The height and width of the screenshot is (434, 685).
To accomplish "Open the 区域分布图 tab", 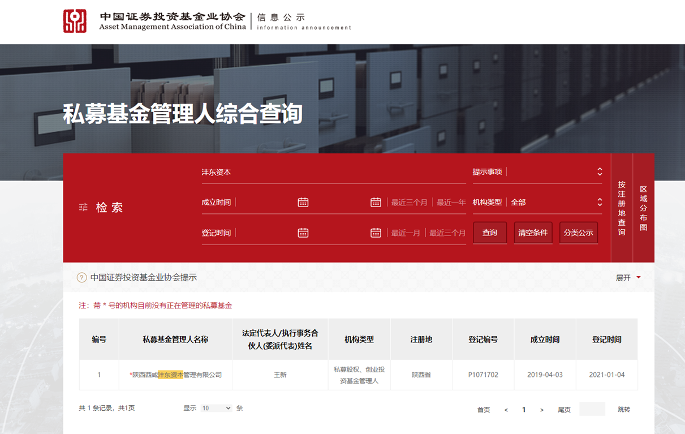I will click(643, 208).
